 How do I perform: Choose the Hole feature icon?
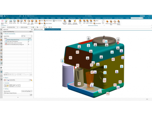(18, 22)
